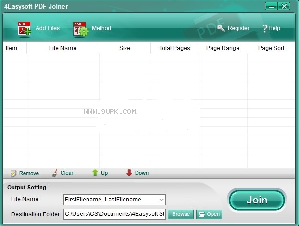299x226 pixels.
Task: Sort by File Name column header
Action: [x=62, y=48]
